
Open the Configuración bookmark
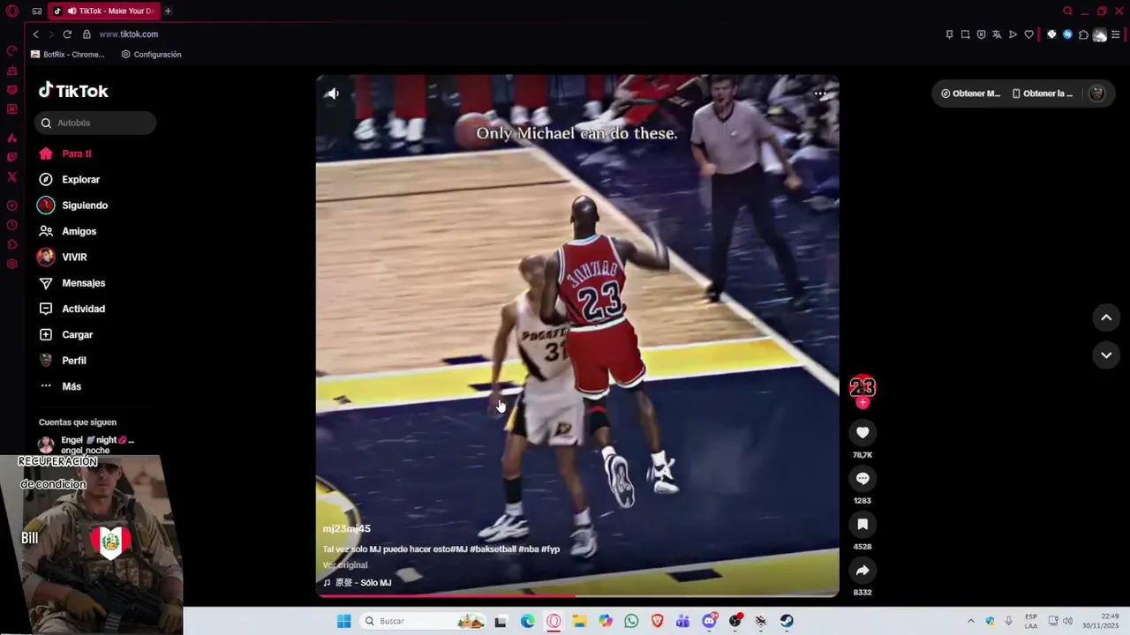pos(151,55)
